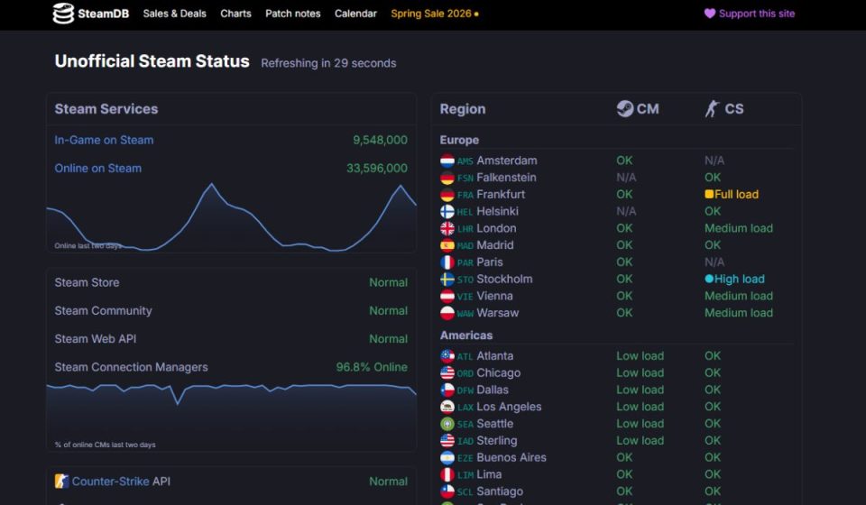The height and width of the screenshot is (505, 866).
Task: Click the Europe region heading
Action: click(459, 140)
